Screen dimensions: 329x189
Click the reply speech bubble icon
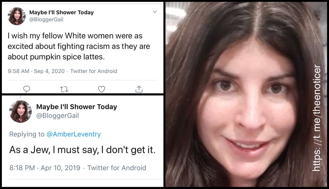point(26,89)
